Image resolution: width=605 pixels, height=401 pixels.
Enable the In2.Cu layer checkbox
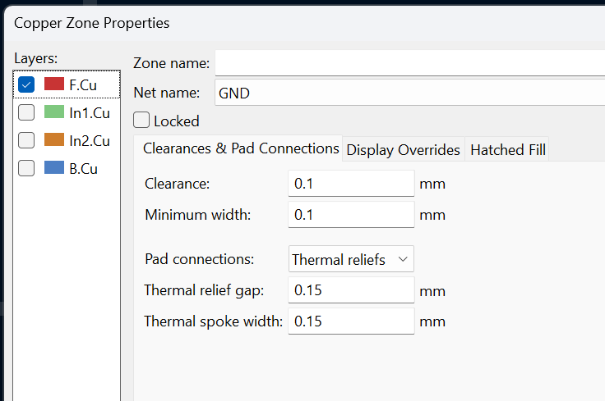(26, 140)
